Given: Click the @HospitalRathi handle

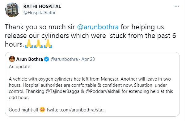Looking at the screenshot, I should [39, 13].
